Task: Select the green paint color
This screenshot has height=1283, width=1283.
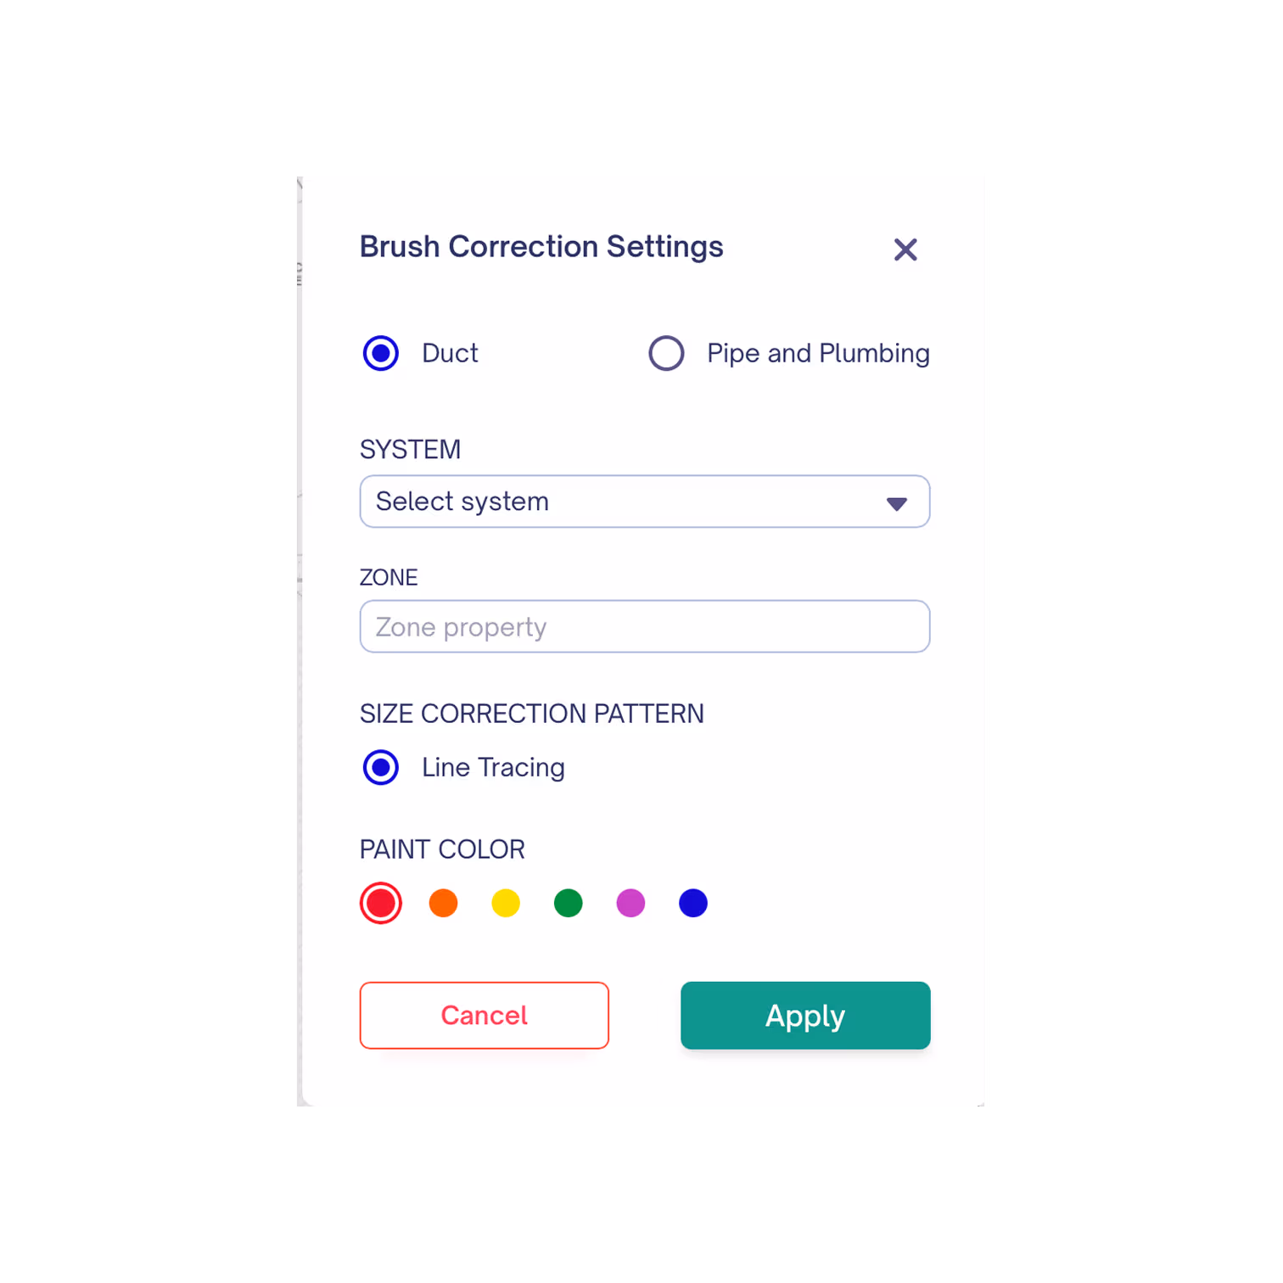Action: (x=568, y=903)
